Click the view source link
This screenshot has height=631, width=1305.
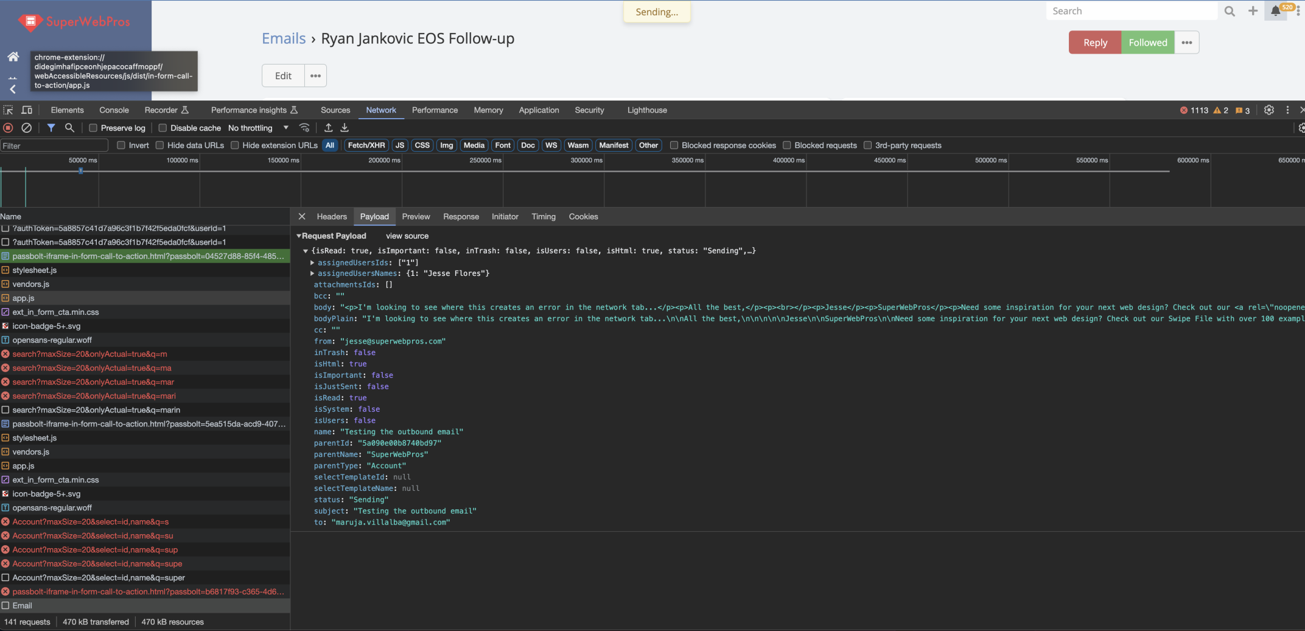[407, 236]
